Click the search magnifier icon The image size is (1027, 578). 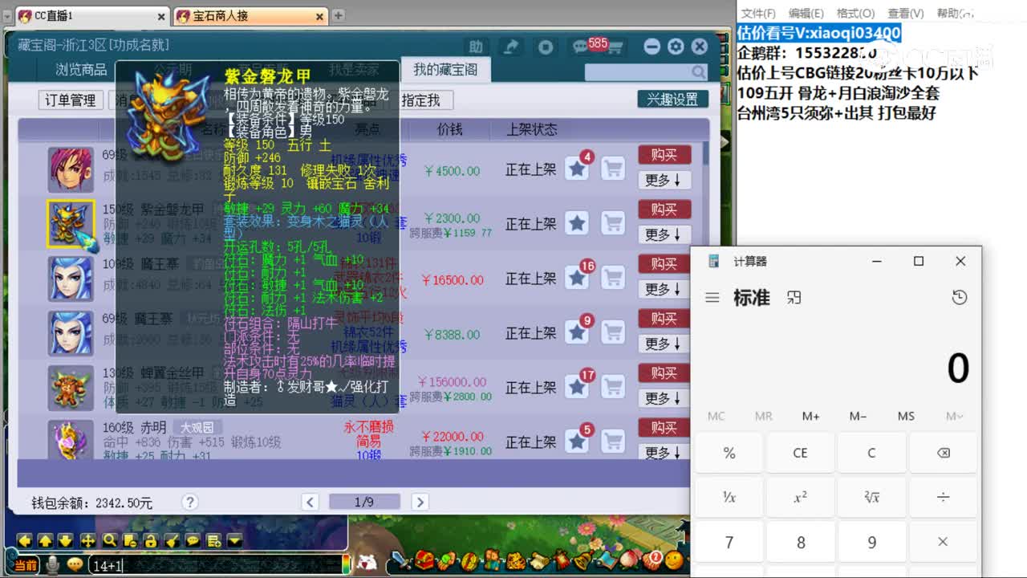click(x=698, y=72)
